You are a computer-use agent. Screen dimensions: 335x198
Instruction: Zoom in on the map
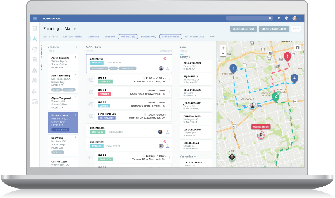(x=223, y=48)
